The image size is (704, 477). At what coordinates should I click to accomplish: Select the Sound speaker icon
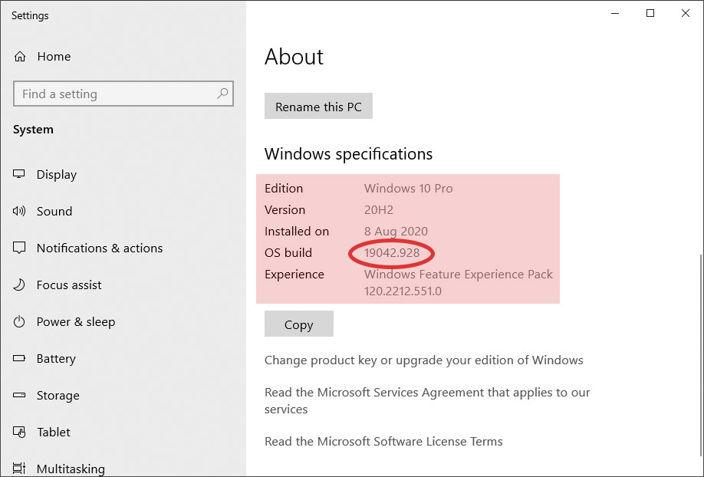(20, 212)
